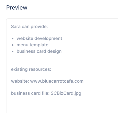118x113 pixels.
Task: Select the 'menu template' list item
Action: (32, 45)
